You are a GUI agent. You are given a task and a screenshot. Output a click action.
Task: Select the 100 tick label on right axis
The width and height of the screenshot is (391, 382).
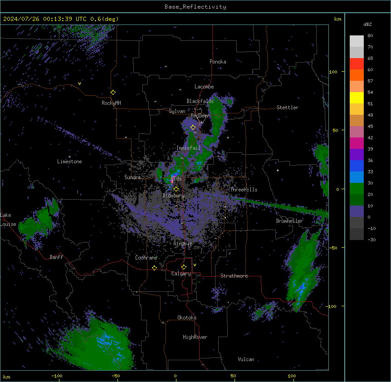pyautogui.click(x=333, y=72)
